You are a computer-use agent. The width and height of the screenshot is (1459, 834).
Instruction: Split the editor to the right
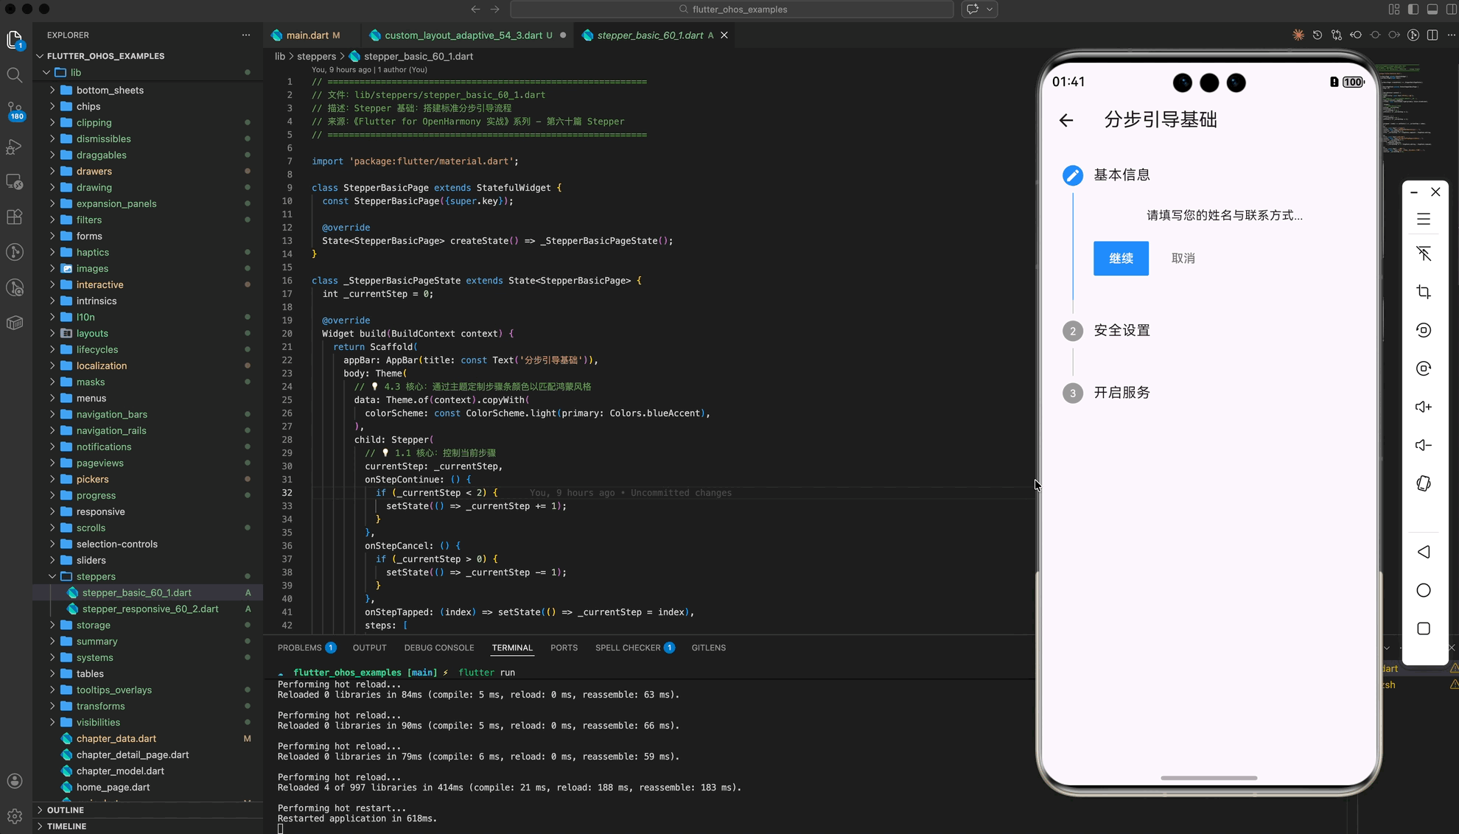point(1432,35)
